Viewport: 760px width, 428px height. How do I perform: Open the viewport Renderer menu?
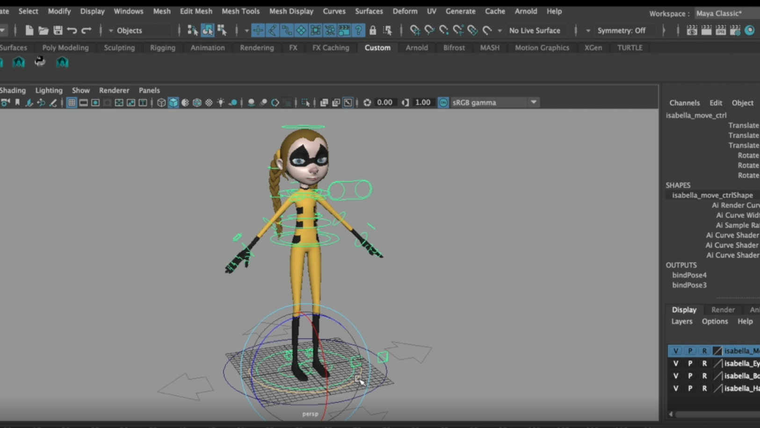click(x=114, y=90)
